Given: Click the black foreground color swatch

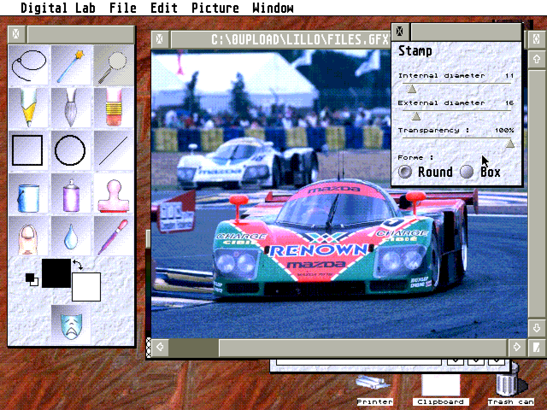Looking at the screenshot, I should point(56,273).
